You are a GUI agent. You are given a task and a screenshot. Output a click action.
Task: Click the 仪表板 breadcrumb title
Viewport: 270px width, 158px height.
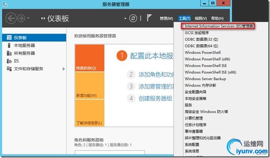(58, 18)
